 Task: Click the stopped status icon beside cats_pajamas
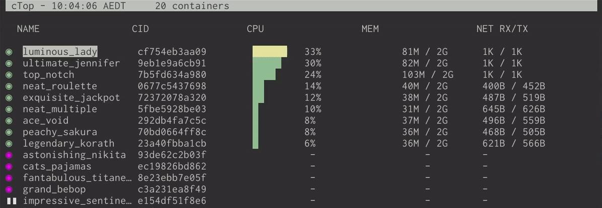pyautogui.click(x=9, y=166)
